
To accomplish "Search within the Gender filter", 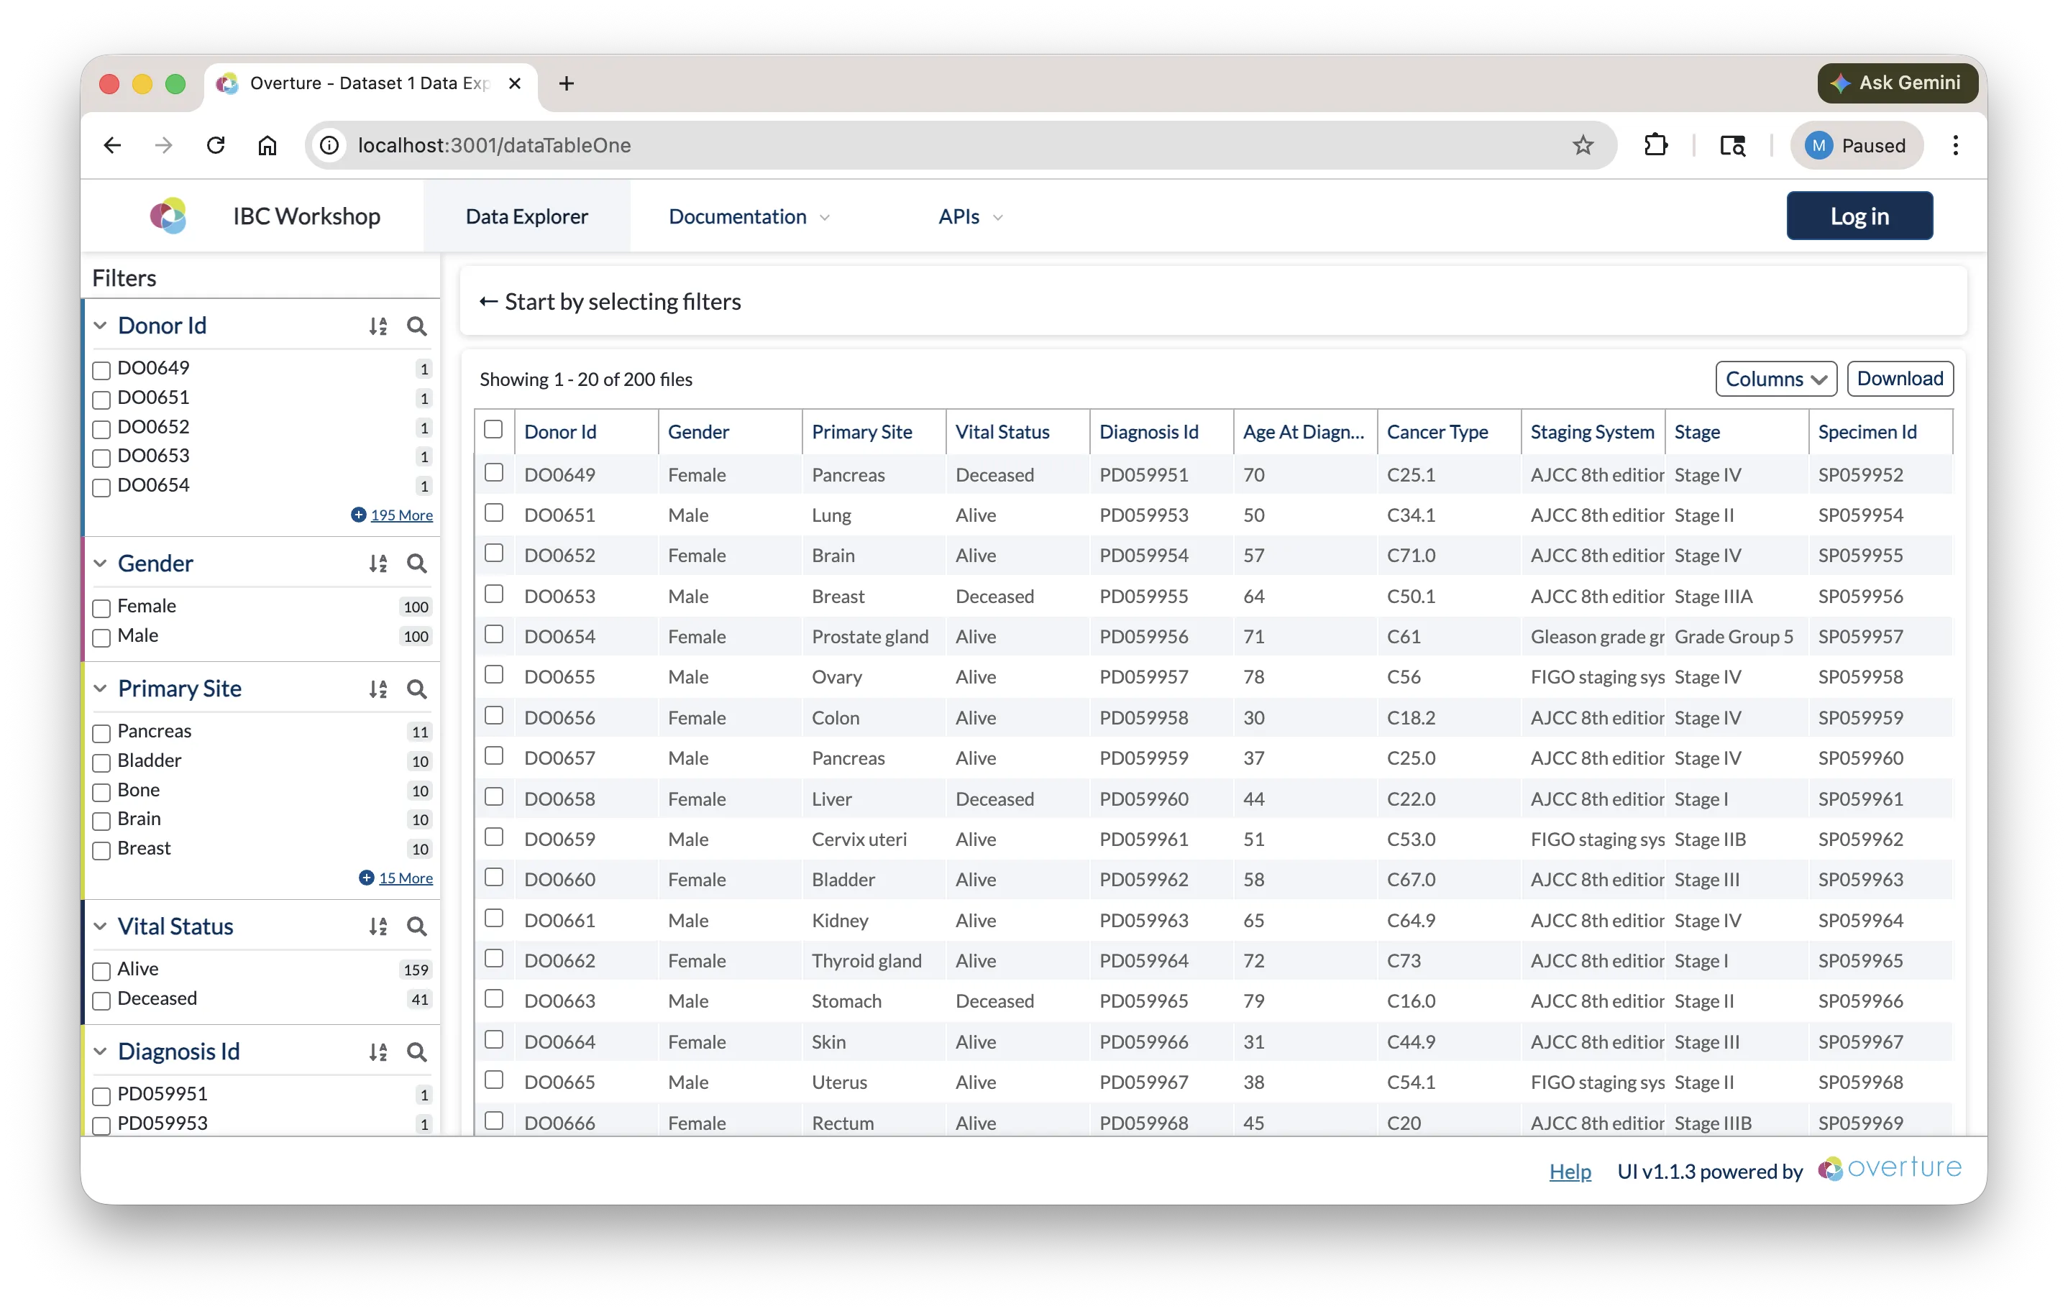I will click(x=416, y=564).
